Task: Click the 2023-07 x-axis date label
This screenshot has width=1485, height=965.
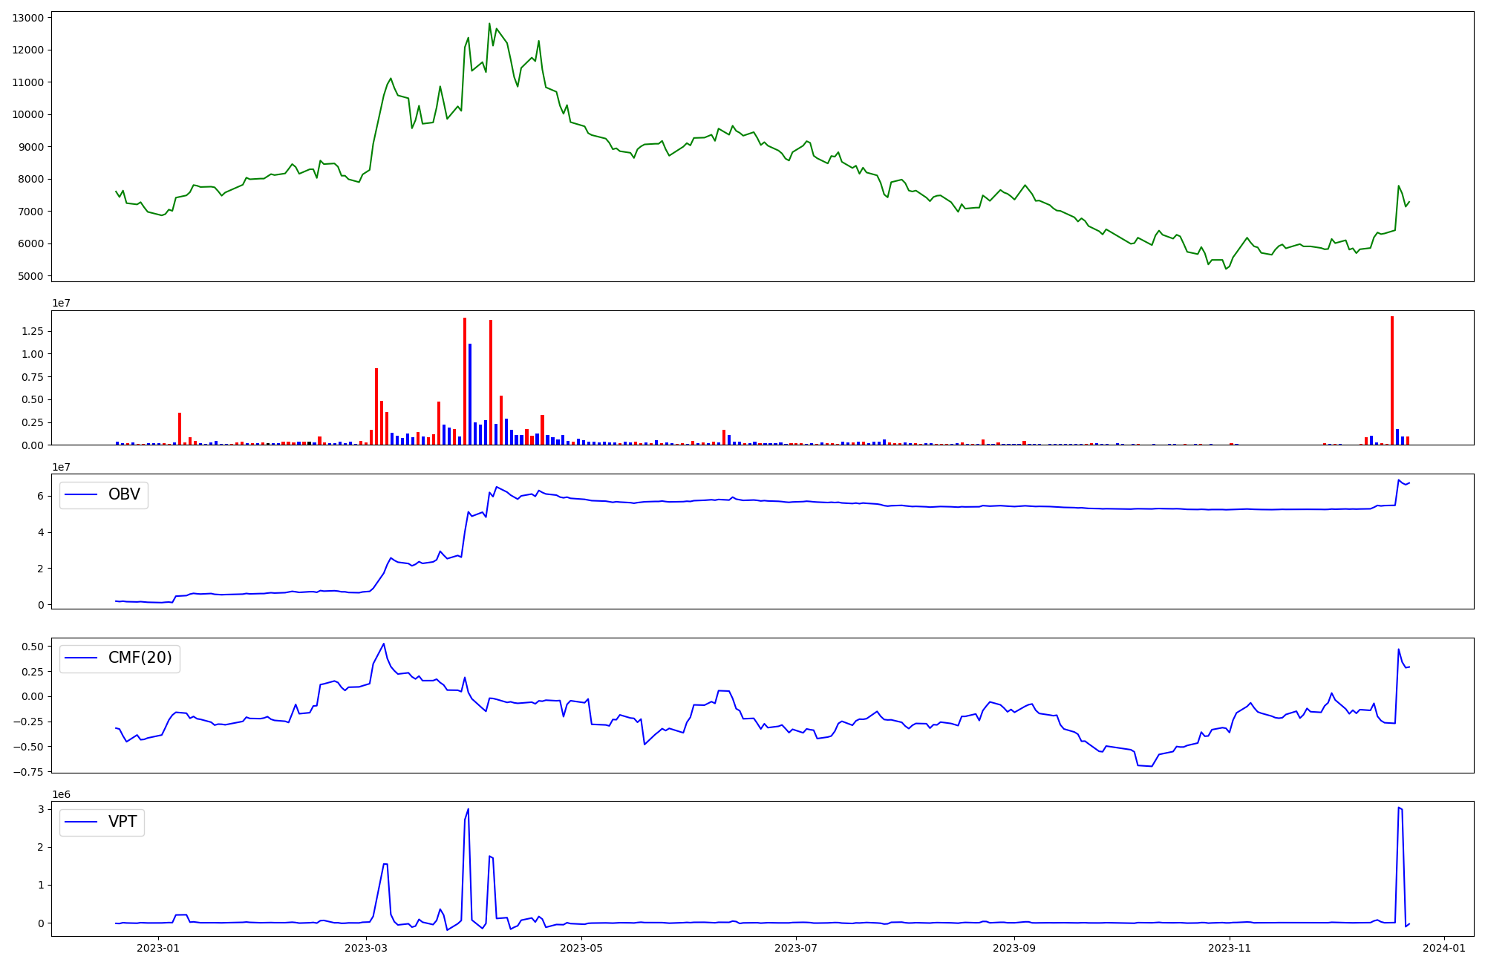Action: [796, 948]
